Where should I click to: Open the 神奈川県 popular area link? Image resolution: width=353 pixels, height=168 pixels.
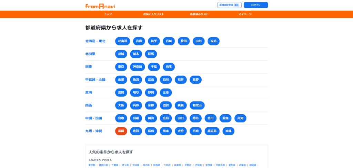[103, 165]
